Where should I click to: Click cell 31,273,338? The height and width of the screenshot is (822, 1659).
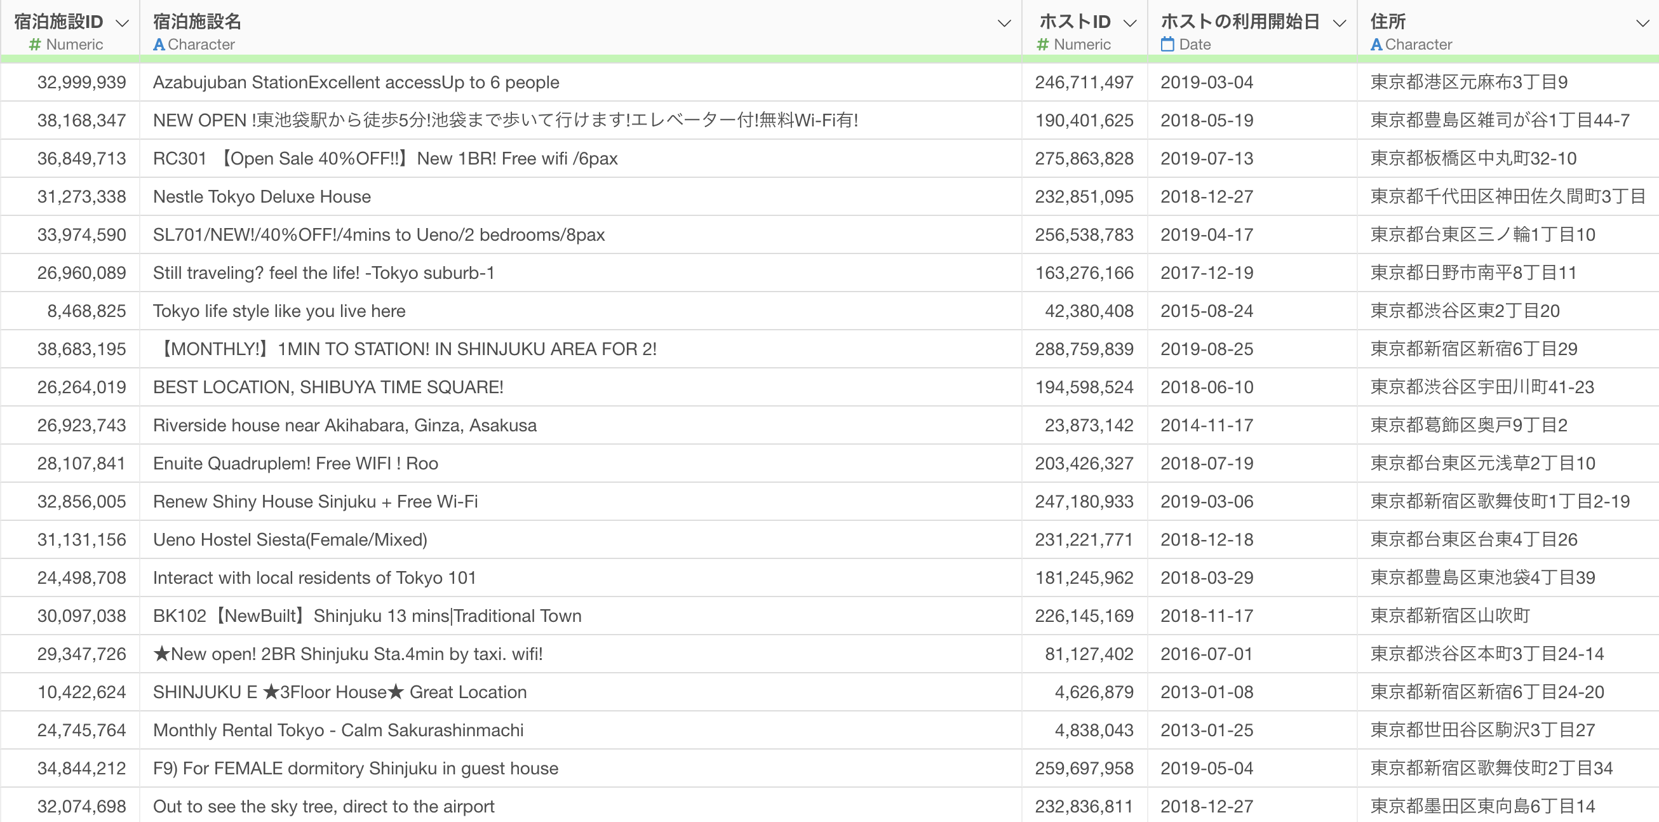tap(81, 196)
